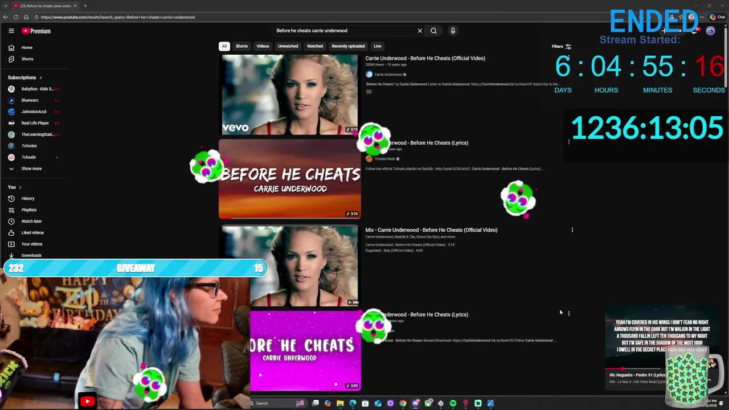Open Microsoft Edge from the taskbar
729x410 pixels.
pyautogui.click(x=353, y=403)
